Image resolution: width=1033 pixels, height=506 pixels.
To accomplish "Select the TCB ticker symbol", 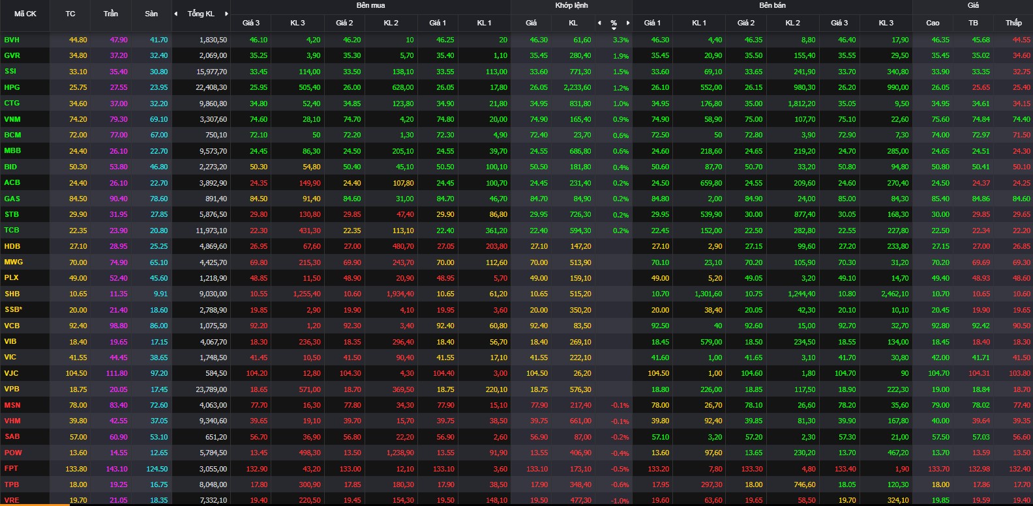I will coord(12,231).
